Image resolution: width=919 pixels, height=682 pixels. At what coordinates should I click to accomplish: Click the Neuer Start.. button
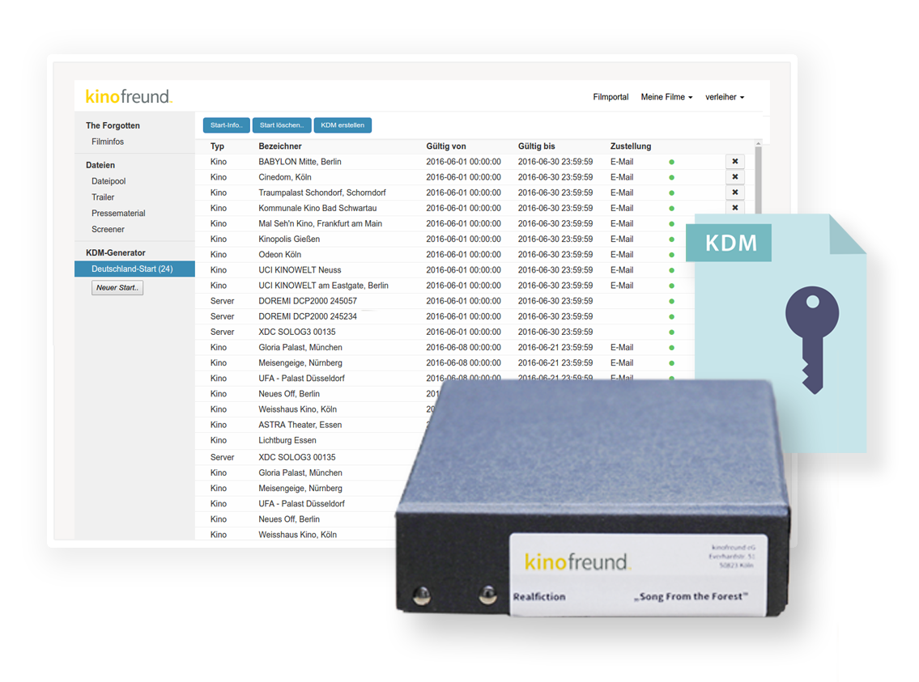[117, 287]
